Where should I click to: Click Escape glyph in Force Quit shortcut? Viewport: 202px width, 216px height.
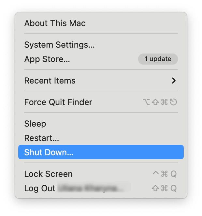coord(174,102)
